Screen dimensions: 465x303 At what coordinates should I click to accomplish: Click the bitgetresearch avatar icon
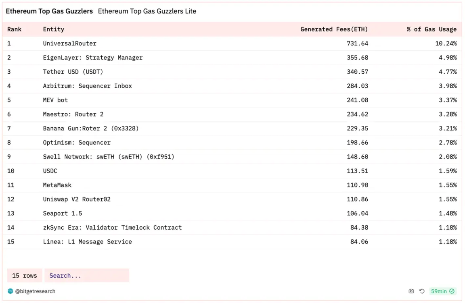point(10,291)
